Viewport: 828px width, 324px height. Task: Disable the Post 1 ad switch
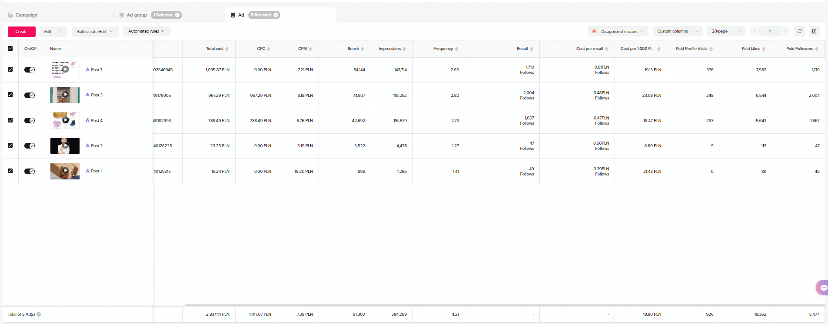(30, 171)
